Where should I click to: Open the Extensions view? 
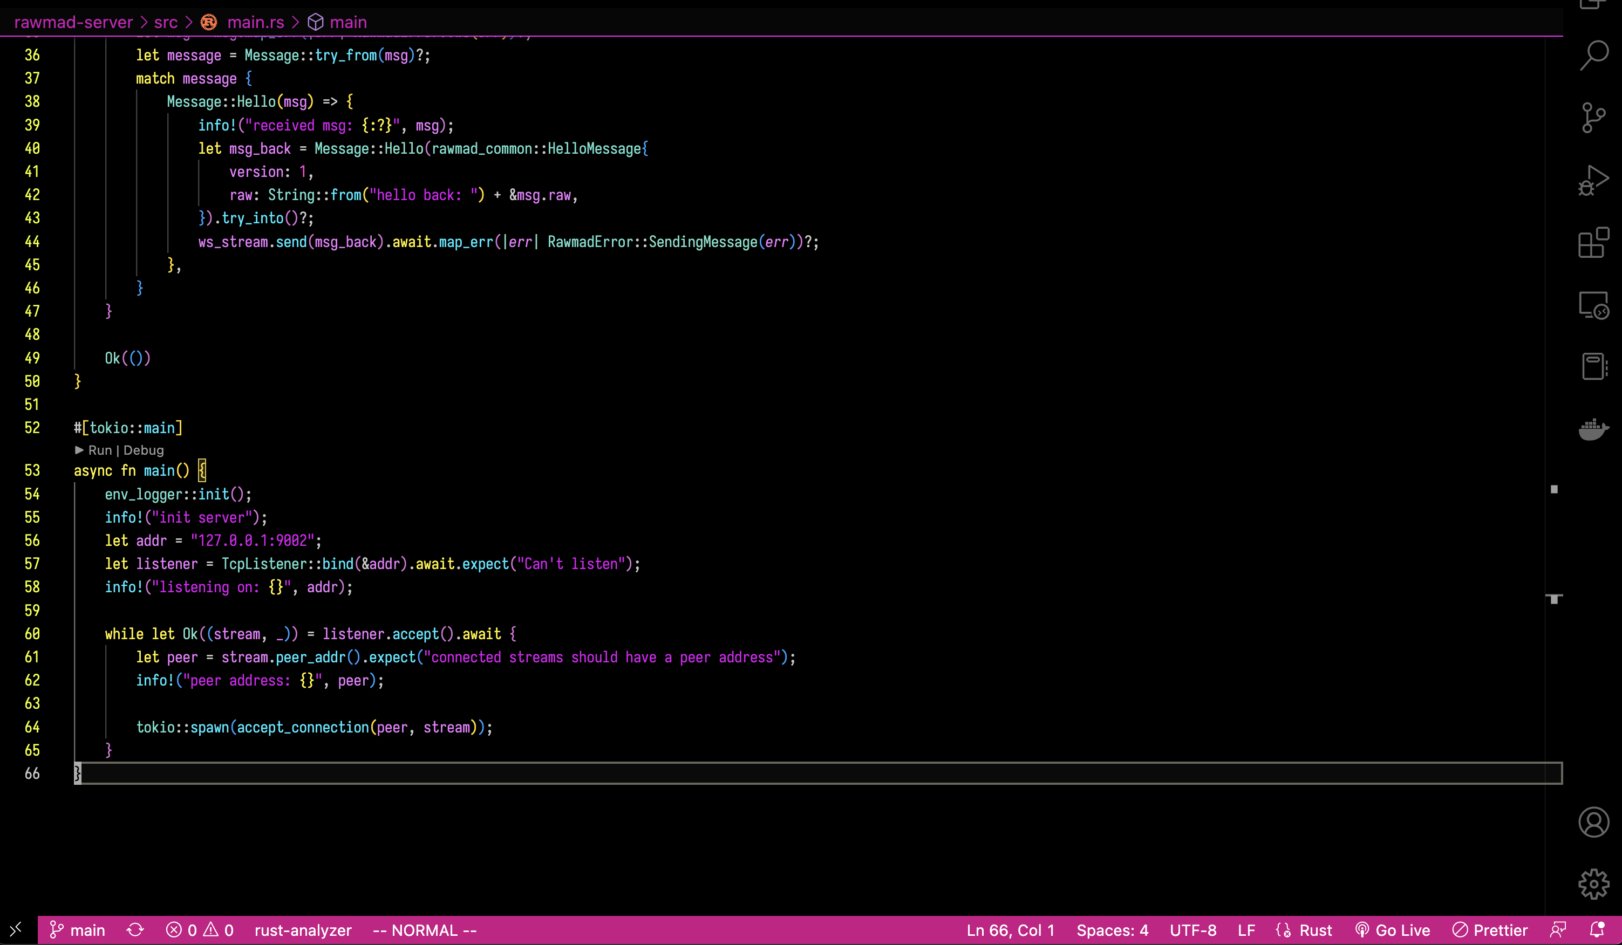(1594, 243)
